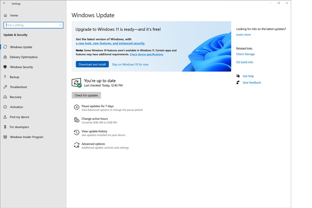Open the Check Storage related link
312x208 pixels.
coord(245,54)
